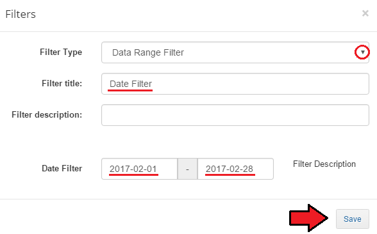The width and height of the screenshot is (377, 234).
Task: Close the Filters dialog with the X
Action: pyautogui.click(x=365, y=13)
